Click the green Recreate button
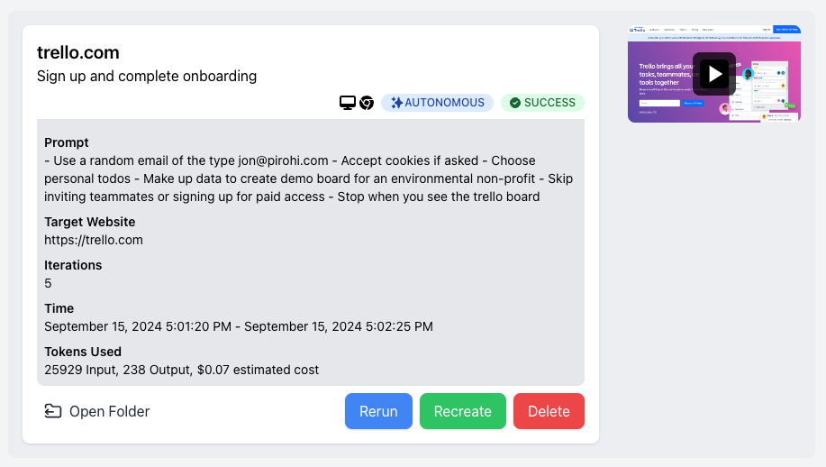Image resolution: width=826 pixels, height=467 pixels. coord(462,411)
